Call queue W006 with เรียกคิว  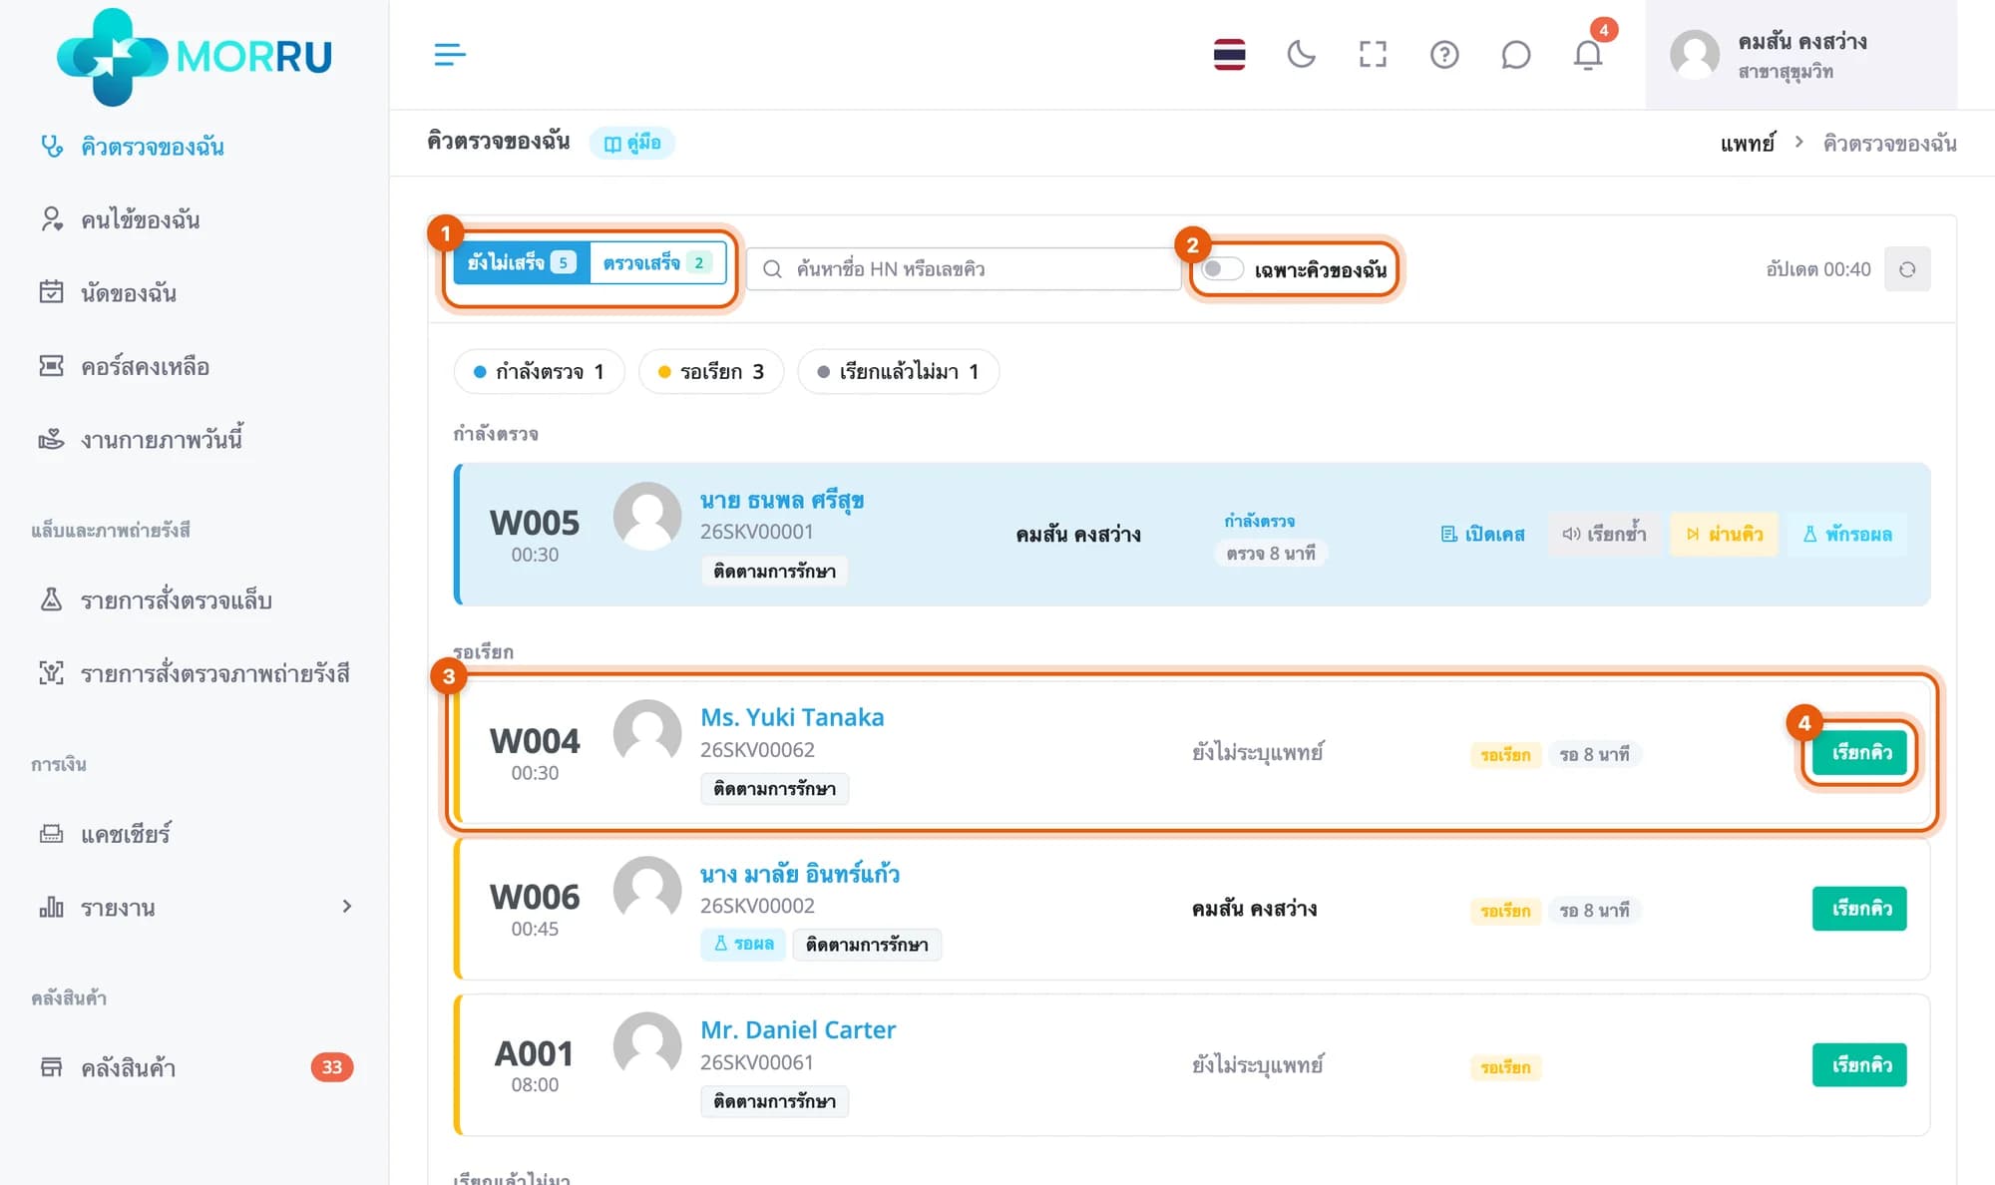click(1859, 909)
